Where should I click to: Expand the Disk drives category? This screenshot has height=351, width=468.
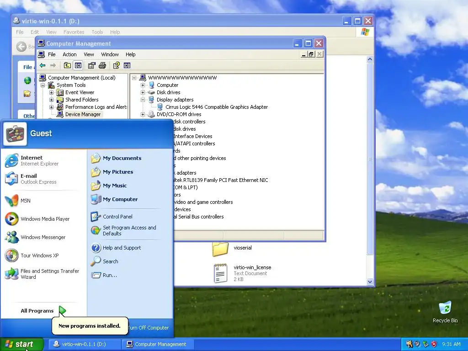click(143, 92)
